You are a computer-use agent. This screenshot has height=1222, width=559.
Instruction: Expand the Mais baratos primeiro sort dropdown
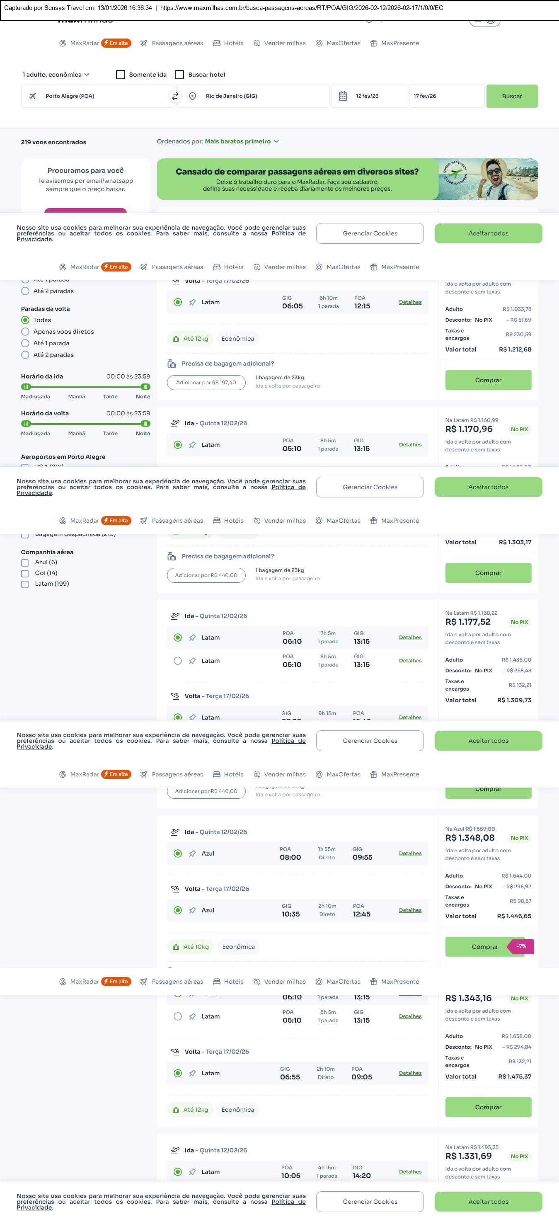[x=242, y=142]
